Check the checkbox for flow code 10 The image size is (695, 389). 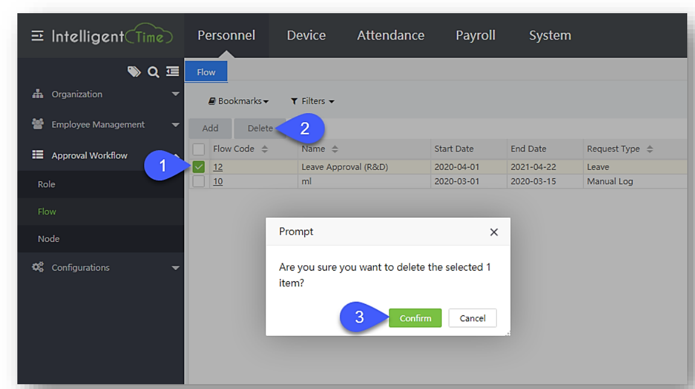click(199, 181)
